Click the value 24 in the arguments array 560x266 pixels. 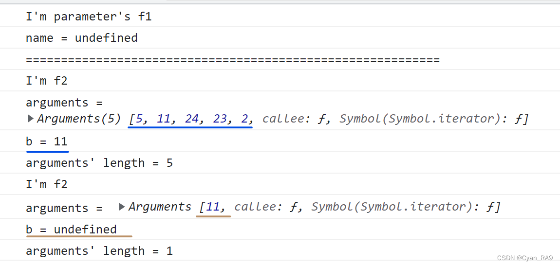(191, 119)
